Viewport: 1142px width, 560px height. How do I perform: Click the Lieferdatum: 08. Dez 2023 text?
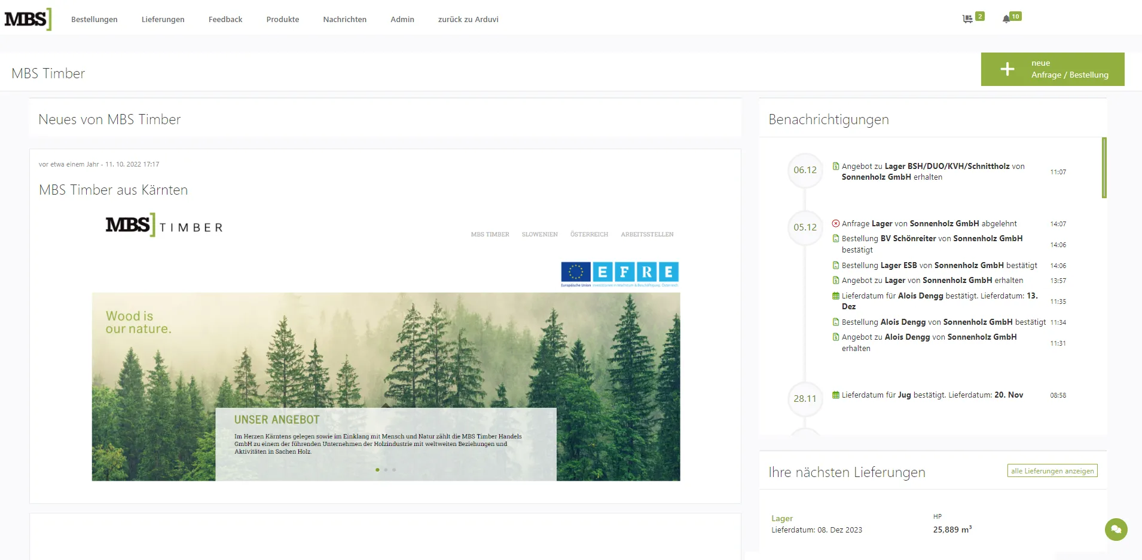[817, 530]
